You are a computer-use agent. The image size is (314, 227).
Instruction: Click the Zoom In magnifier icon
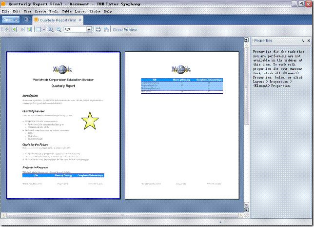(x=51, y=30)
